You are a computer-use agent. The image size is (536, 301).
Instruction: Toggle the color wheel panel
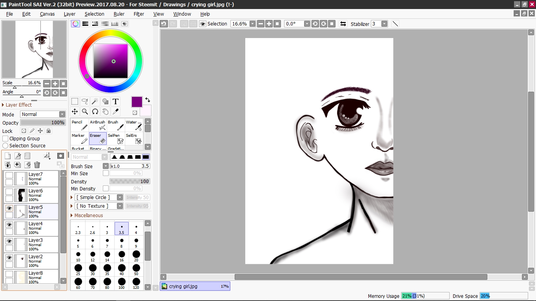[75, 24]
